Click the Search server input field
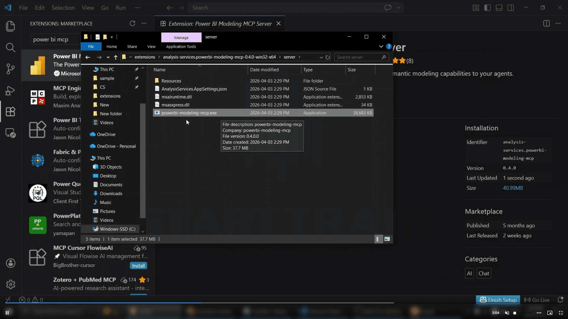Image resolution: width=568 pixels, height=319 pixels. coord(361,57)
